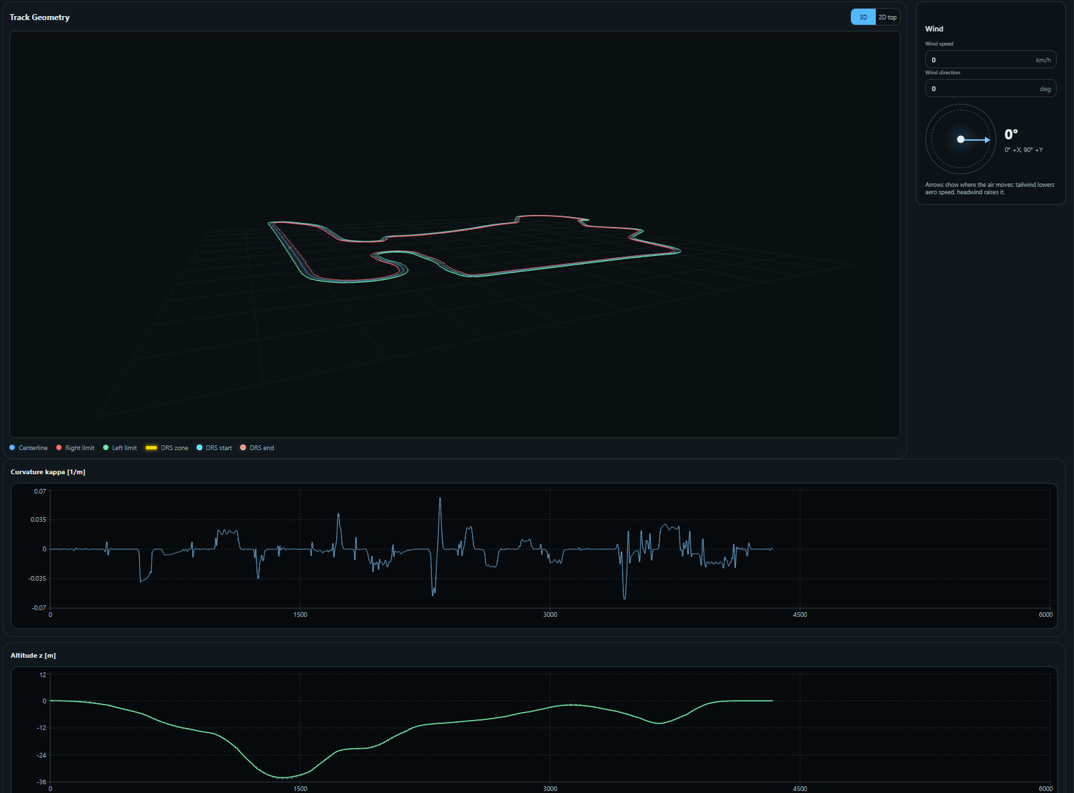Screen dimensions: 1074x793
Task: Click the 'DRS zone' legend label text
Action: (x=174, y=448)
